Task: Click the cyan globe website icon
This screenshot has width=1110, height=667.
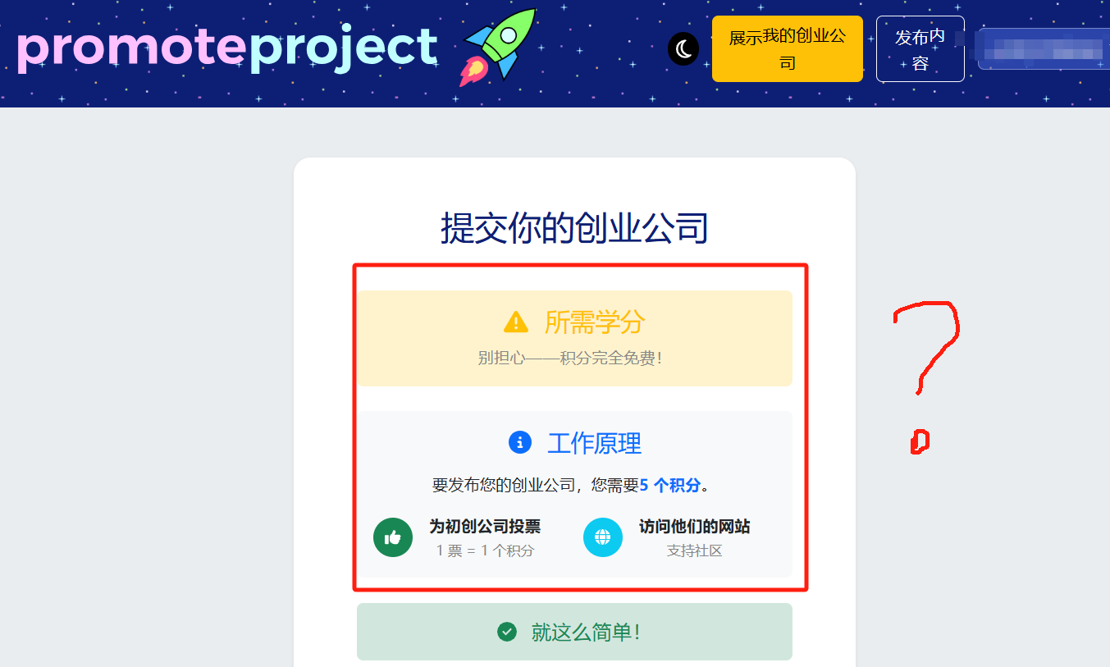Action: (603, 537)
